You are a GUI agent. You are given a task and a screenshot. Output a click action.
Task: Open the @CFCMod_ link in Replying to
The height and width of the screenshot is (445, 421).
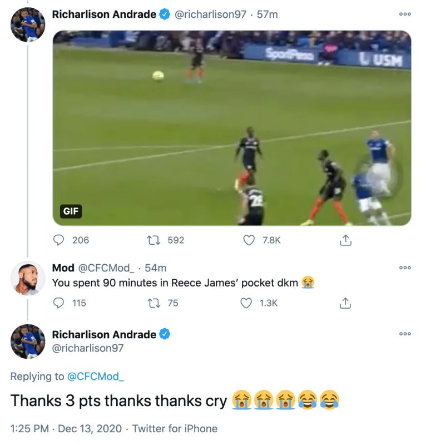(x=95, y=377)
